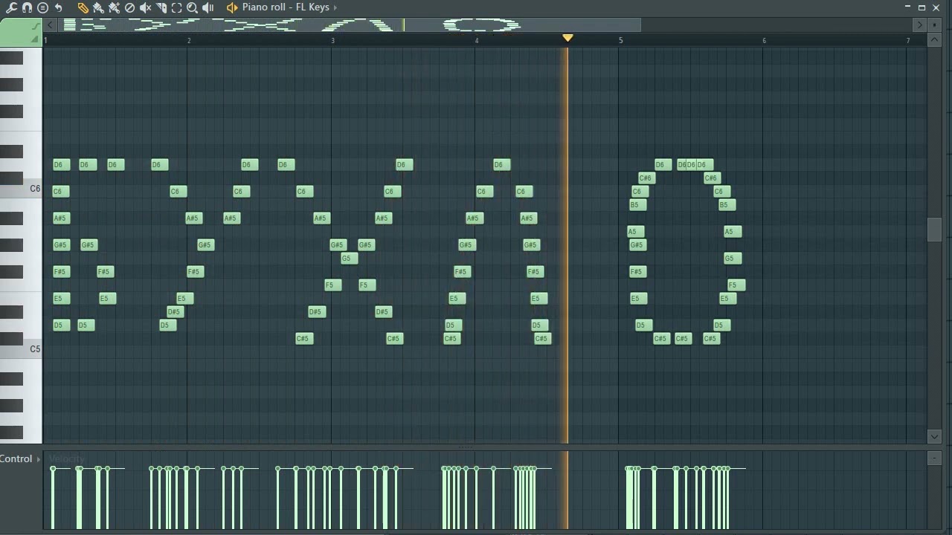Click bar number 6 on the timeline ruler
Image resolution: width=952 pixels, height=535 pixels.
tap(764, 40)
